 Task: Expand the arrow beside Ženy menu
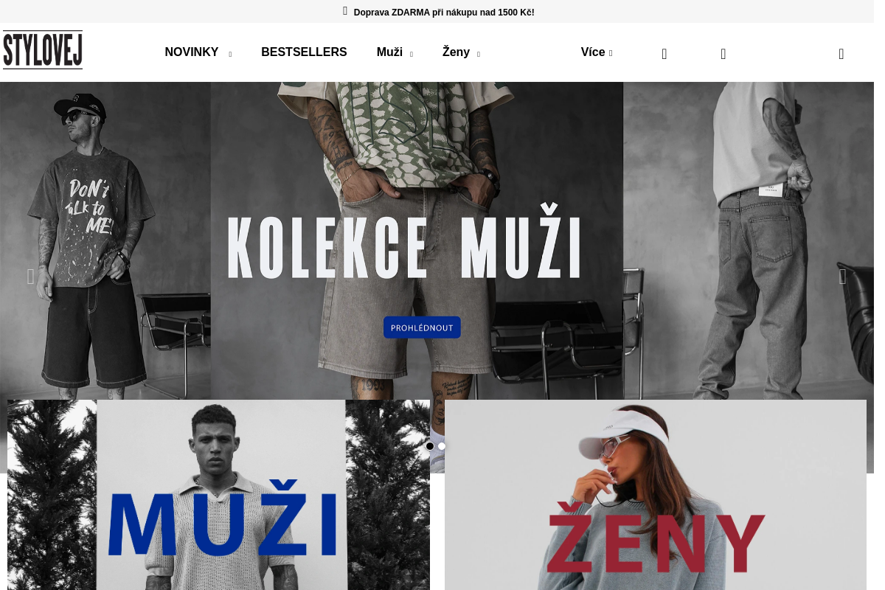[479, 55]
